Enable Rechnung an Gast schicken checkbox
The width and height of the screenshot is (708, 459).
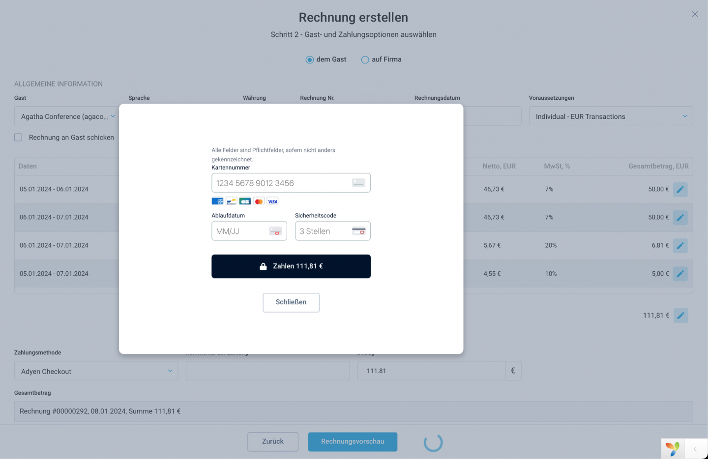[18, 138]
